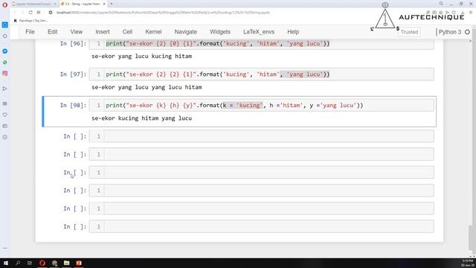
Task: Open bookmarks heart icon in sidebar
Action: 5,115
